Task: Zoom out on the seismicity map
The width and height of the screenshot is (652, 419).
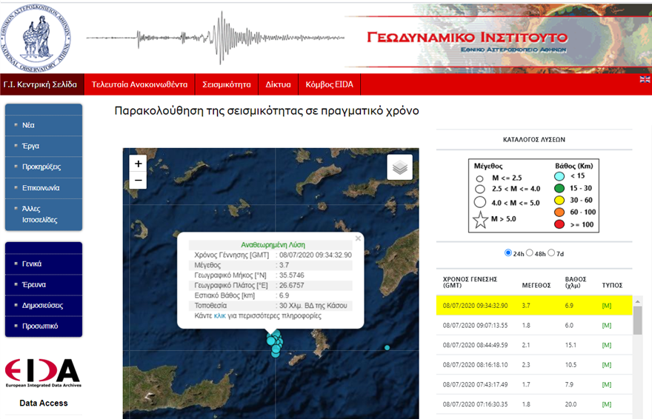Action: tap(138, 180)
